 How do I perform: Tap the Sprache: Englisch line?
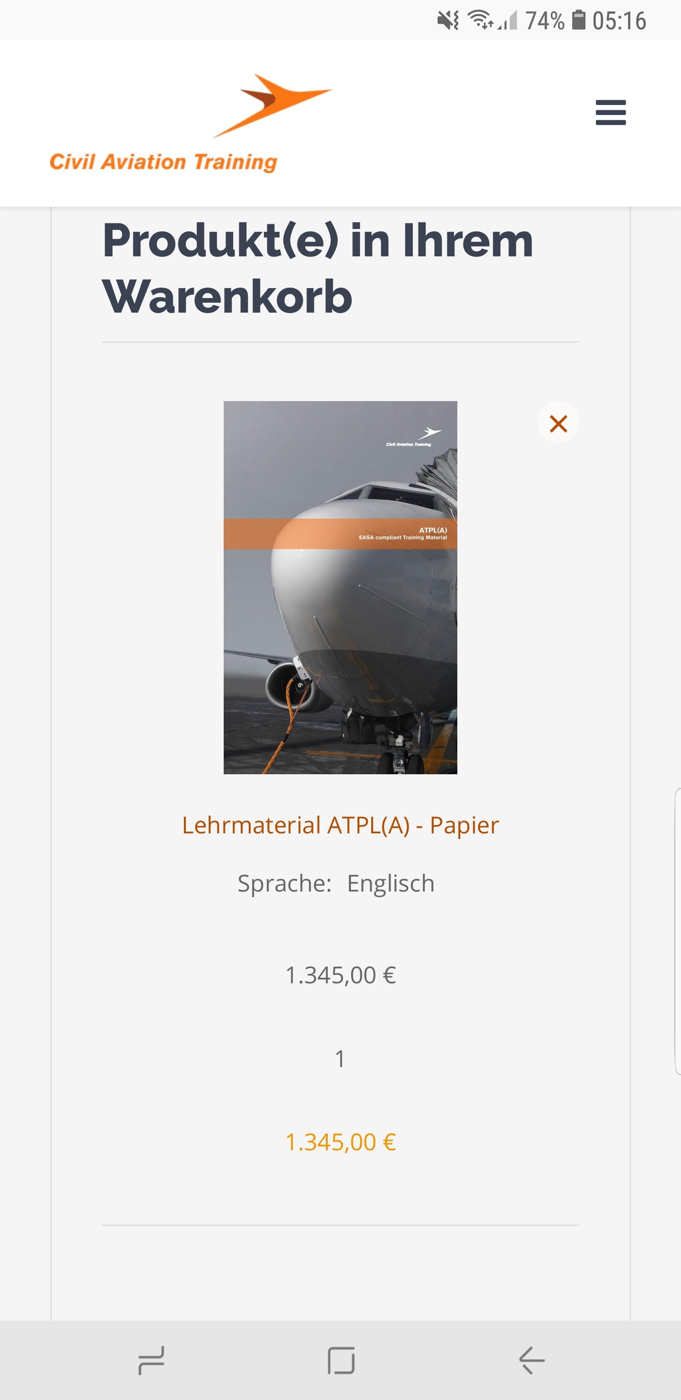[x=336, y=884]
